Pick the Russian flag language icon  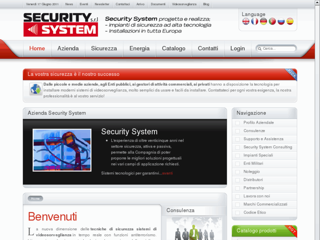pyautogui.click(x=281, y=21)
